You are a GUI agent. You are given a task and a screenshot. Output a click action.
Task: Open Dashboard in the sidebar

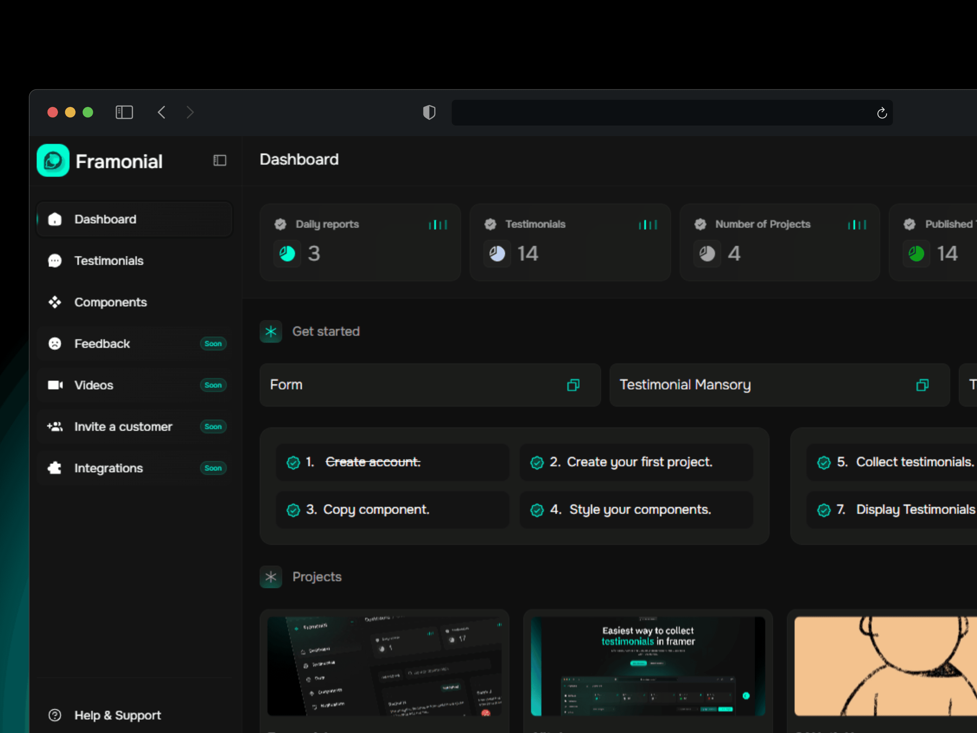coord(134,219)
